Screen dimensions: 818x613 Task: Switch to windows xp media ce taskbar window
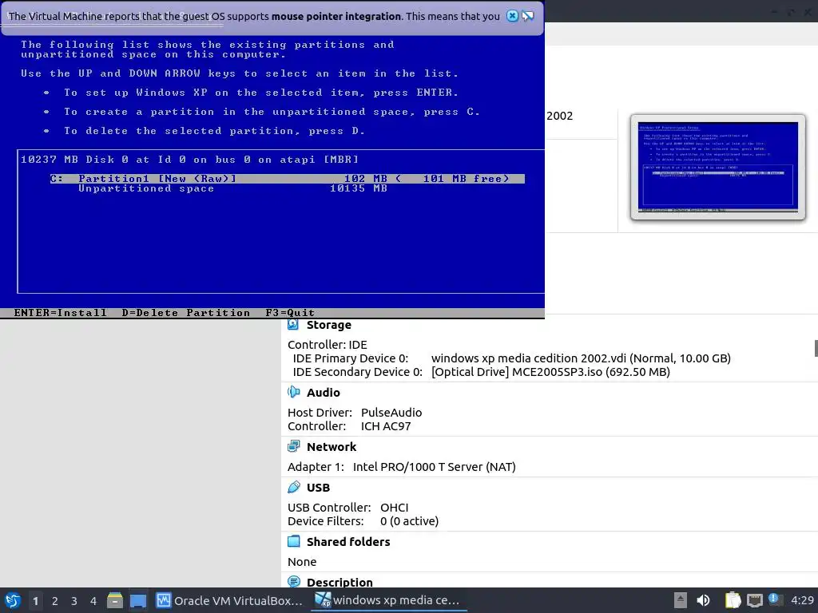pos(389,600)
